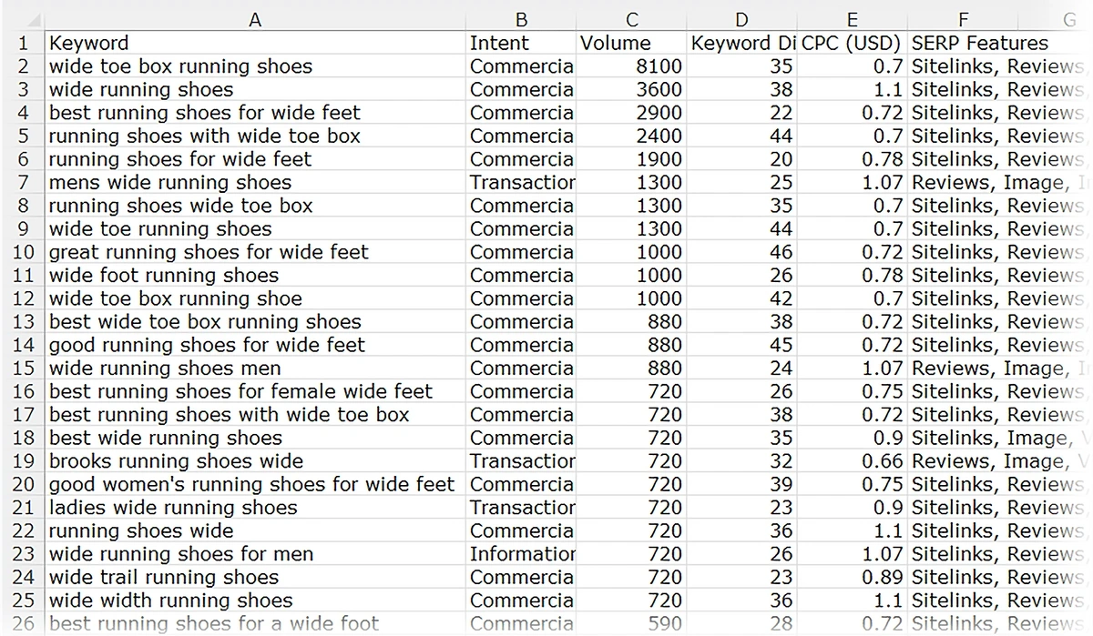Select cell 'mens wide running shoes'
1093x636 pixels.
pyautogui.click(x=255, y=182)
